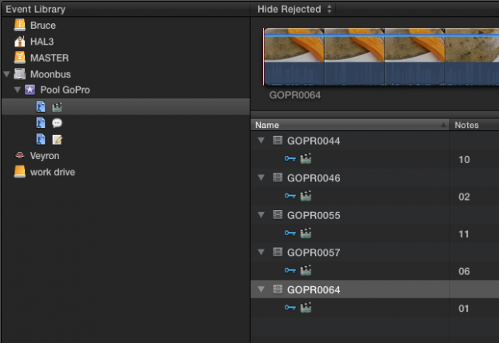The image size is (499, 343).
Task: Select the GOPR0046 clip name
Action: (313, 177)
